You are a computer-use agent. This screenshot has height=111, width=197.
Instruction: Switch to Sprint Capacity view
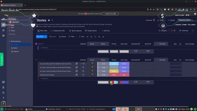[75, 31]
